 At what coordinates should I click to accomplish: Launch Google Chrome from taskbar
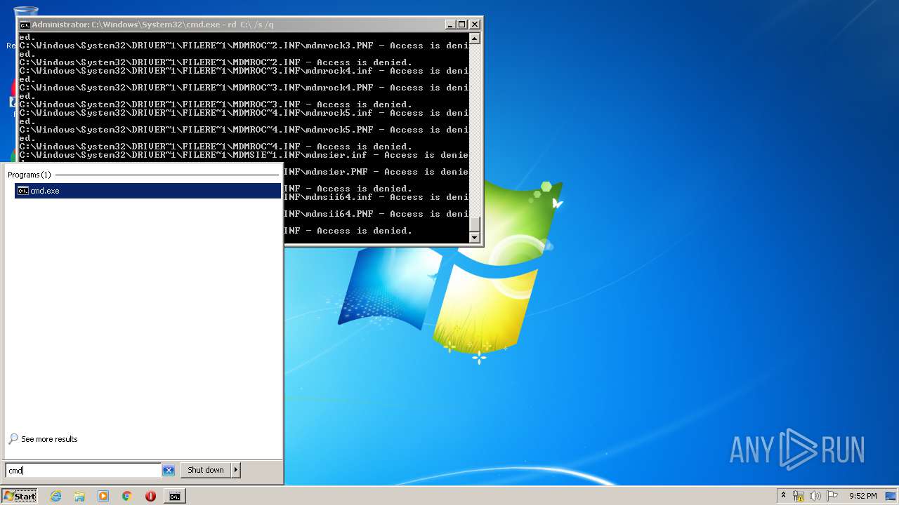pos(126,496)
